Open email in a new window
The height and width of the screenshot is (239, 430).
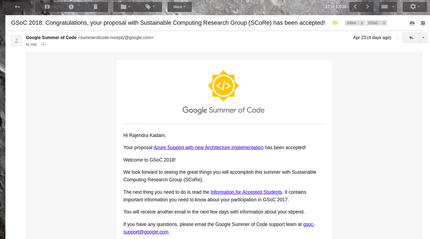point(423,23)
